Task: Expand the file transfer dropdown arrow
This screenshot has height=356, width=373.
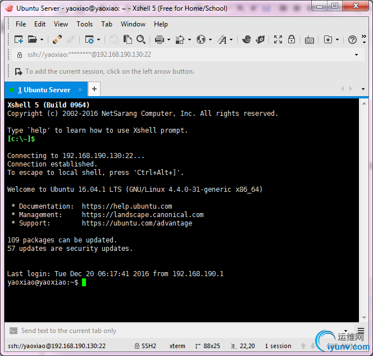Action: [189, 39]
